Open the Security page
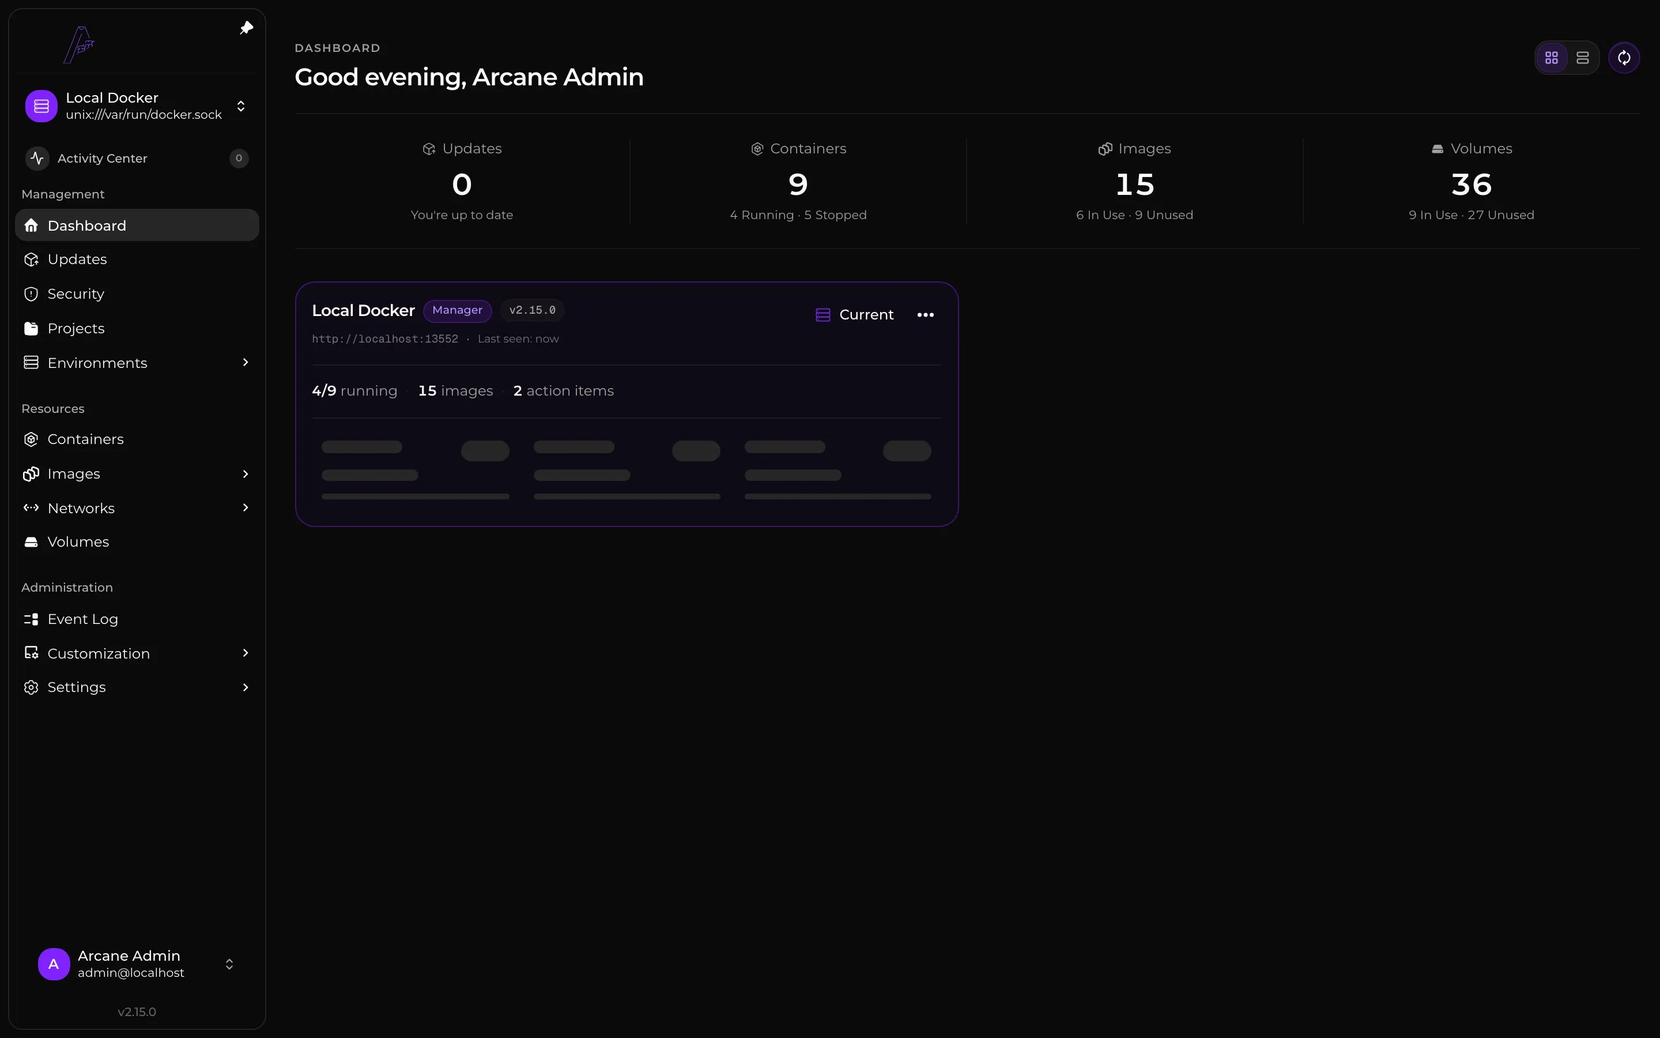 click(137, 294)
